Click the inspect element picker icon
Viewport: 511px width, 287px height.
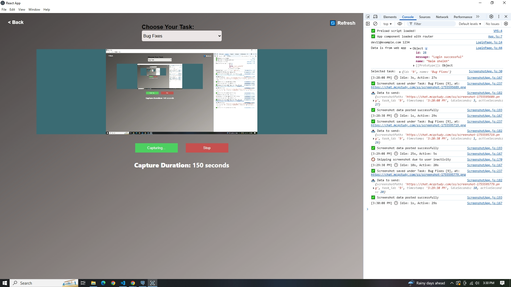(368, 17)
